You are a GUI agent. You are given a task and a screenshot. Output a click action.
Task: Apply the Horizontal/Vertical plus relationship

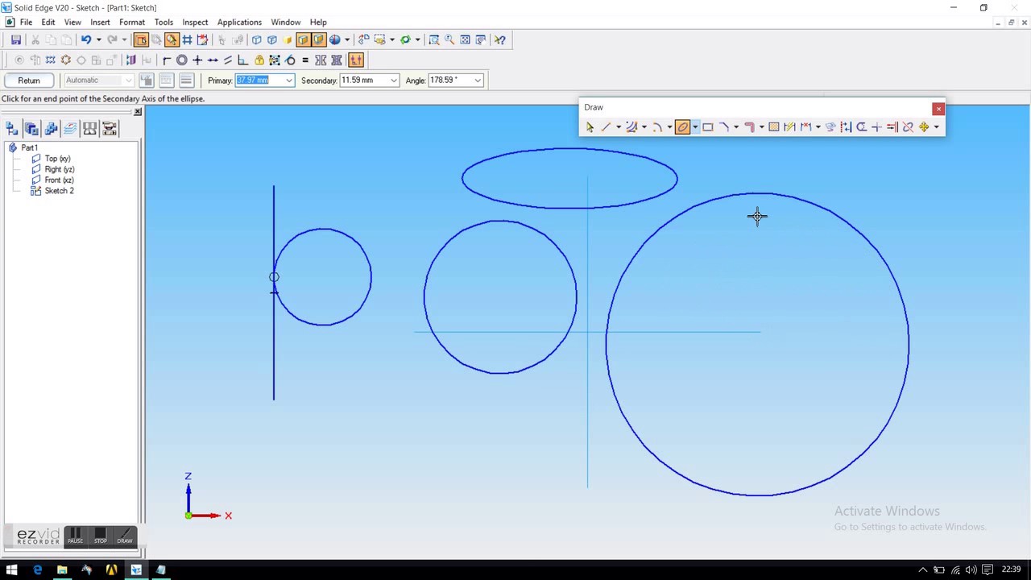(197, 60)
